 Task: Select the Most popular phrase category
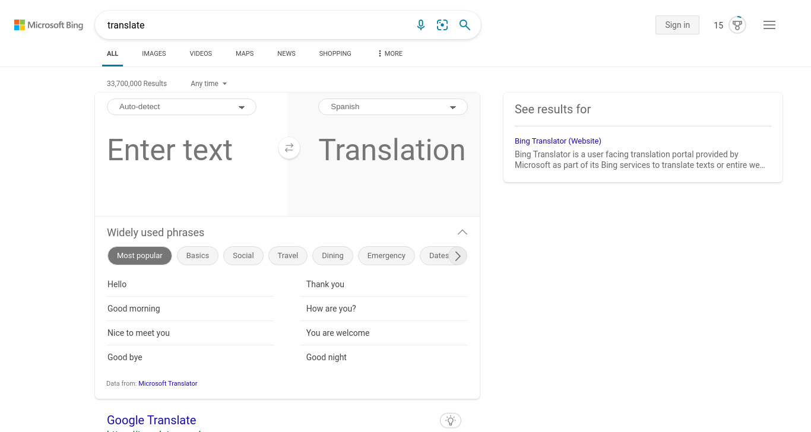click(140, 256)
